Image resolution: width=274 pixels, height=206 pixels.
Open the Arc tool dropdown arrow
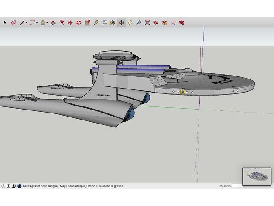37,22
